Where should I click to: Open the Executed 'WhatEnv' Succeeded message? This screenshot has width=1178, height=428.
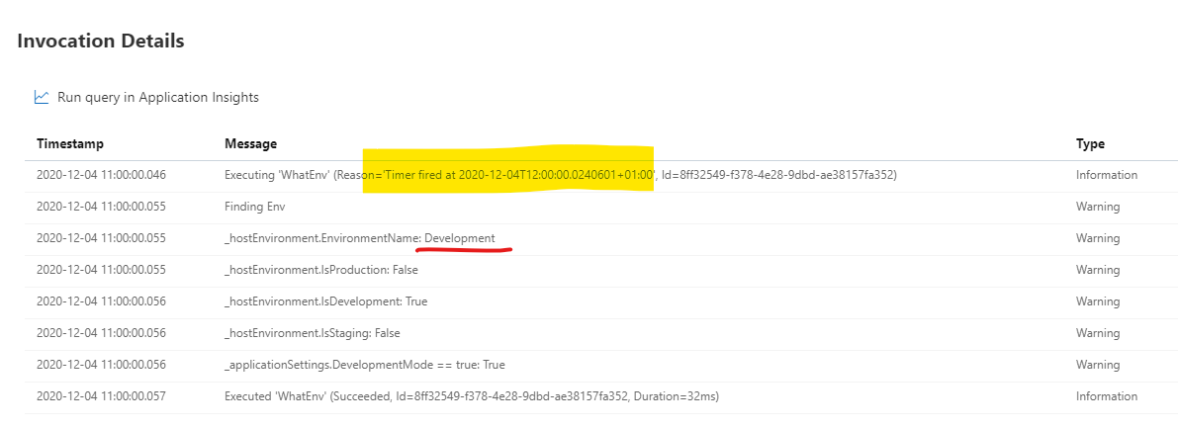click(471, 395)
